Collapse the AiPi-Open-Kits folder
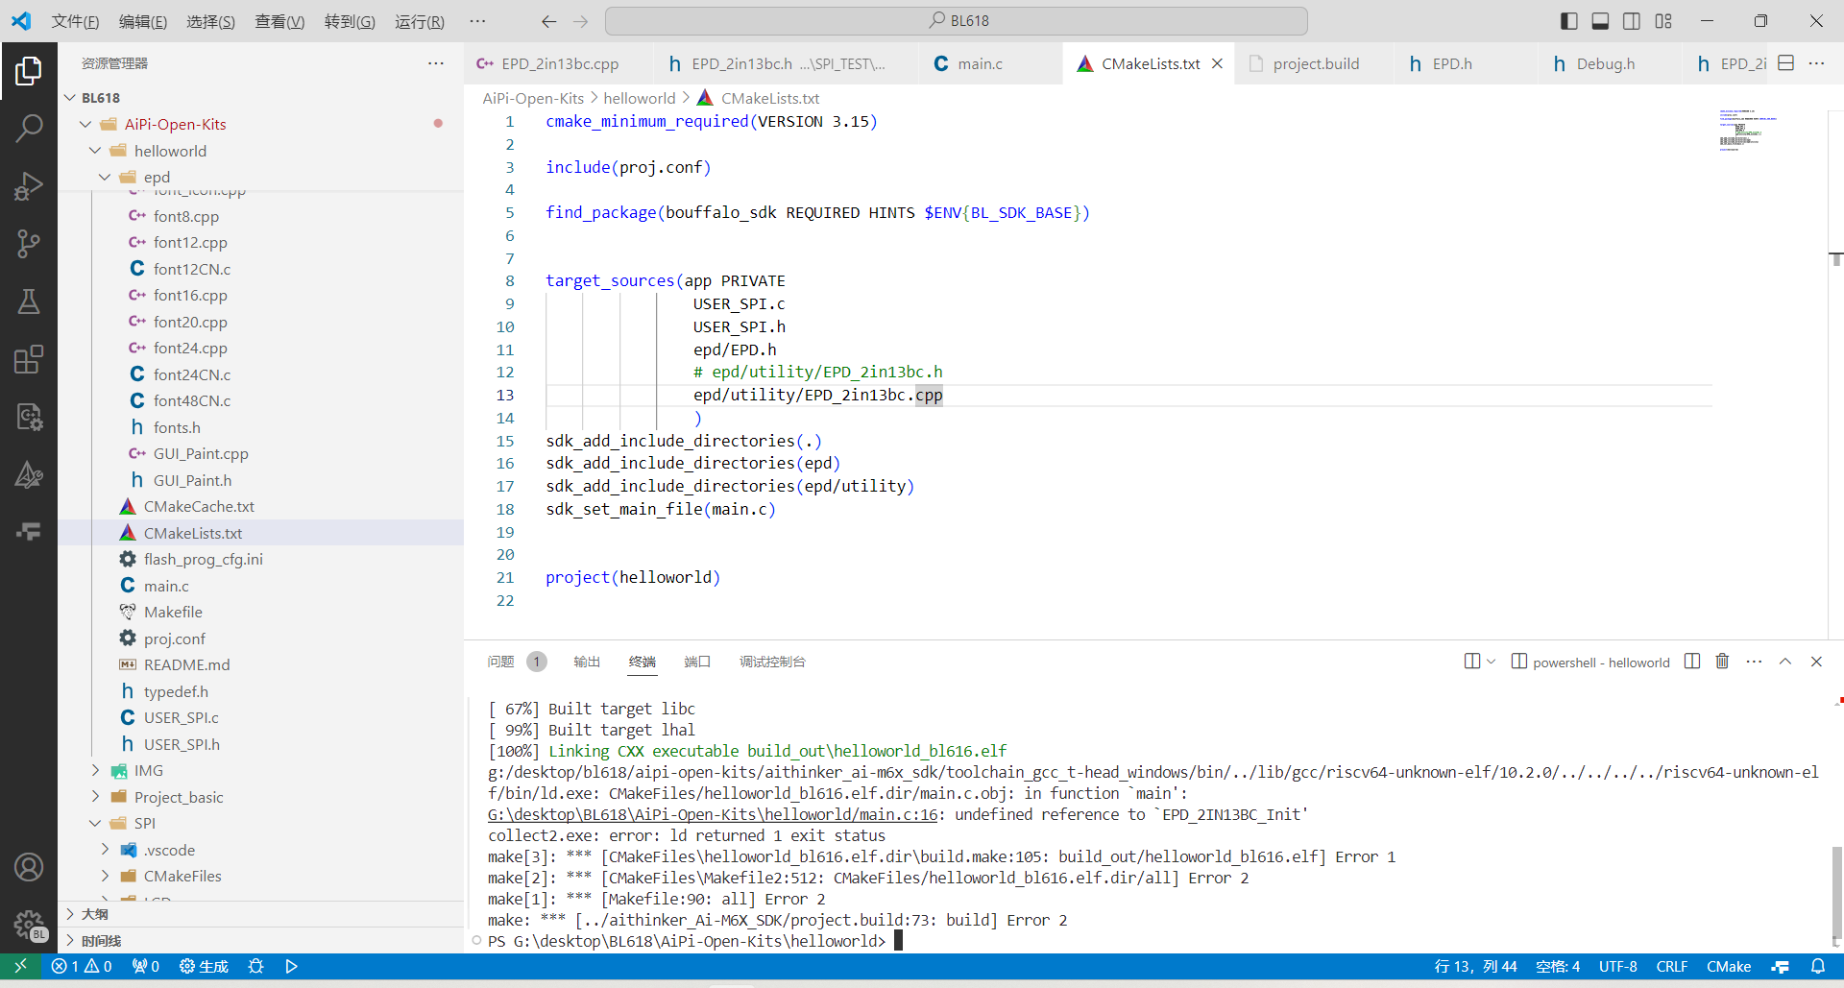The height and width of the screenshot is (988, 1844). click(85, 124)
